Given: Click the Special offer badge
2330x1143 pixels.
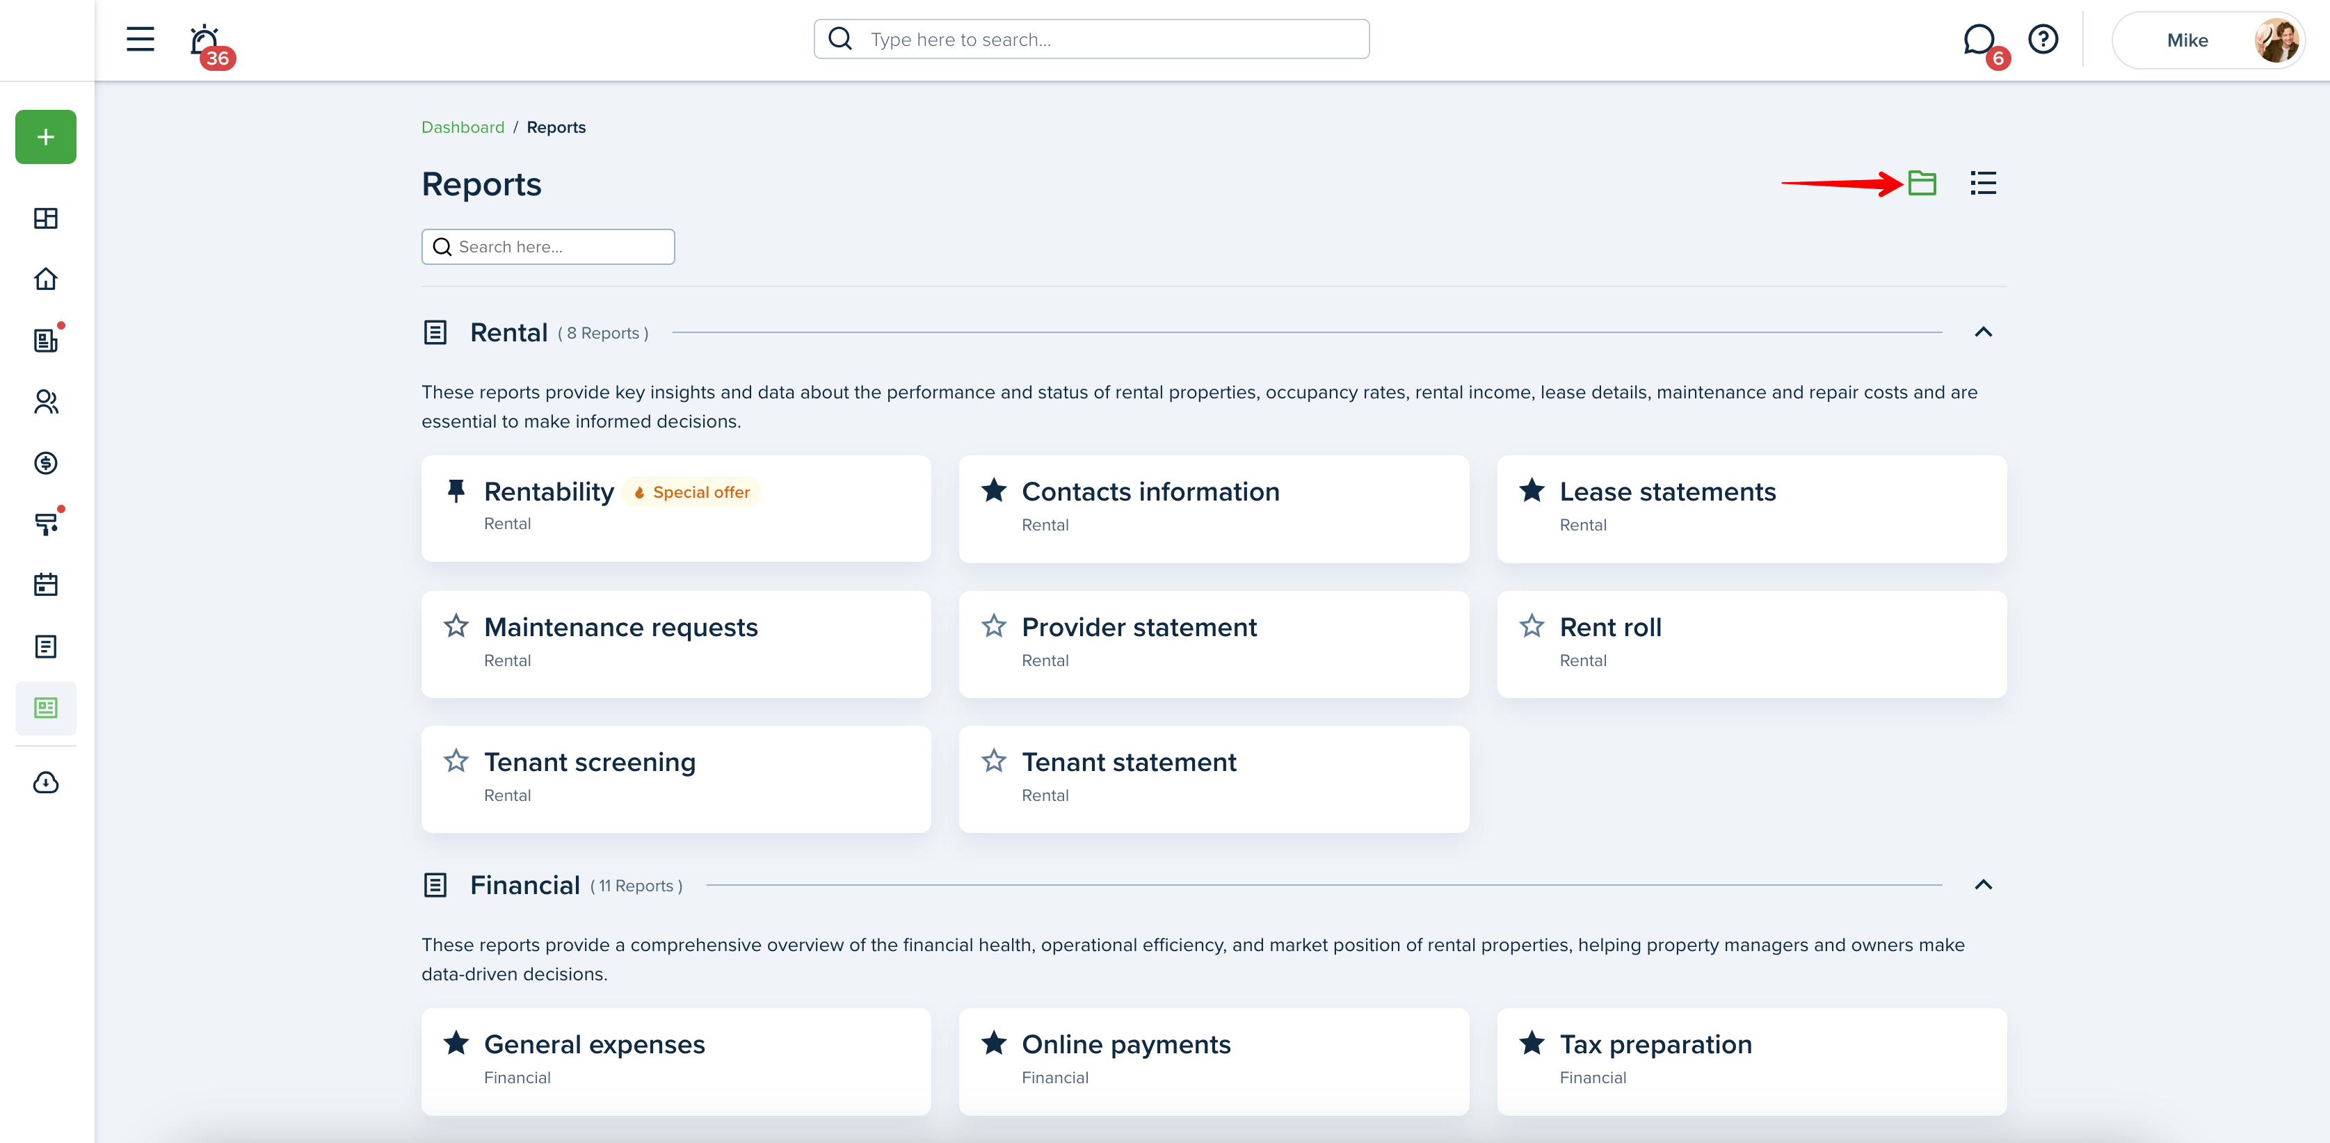Looking at the screenshot, I should [x=692, y=492].
